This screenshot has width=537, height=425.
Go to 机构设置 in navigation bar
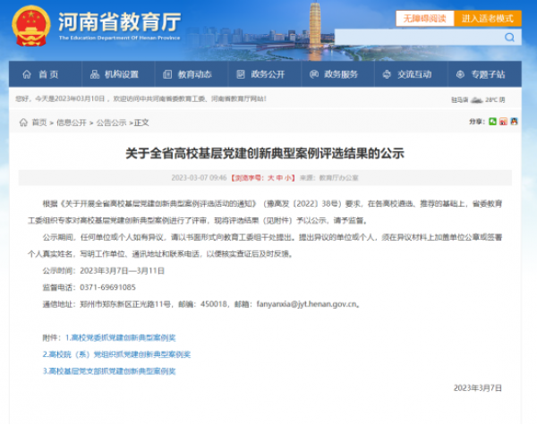[x=115, y=74]
